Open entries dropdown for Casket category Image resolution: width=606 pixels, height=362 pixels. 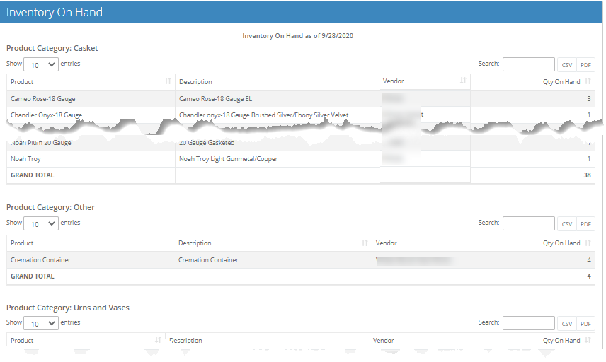coord(42,64)
